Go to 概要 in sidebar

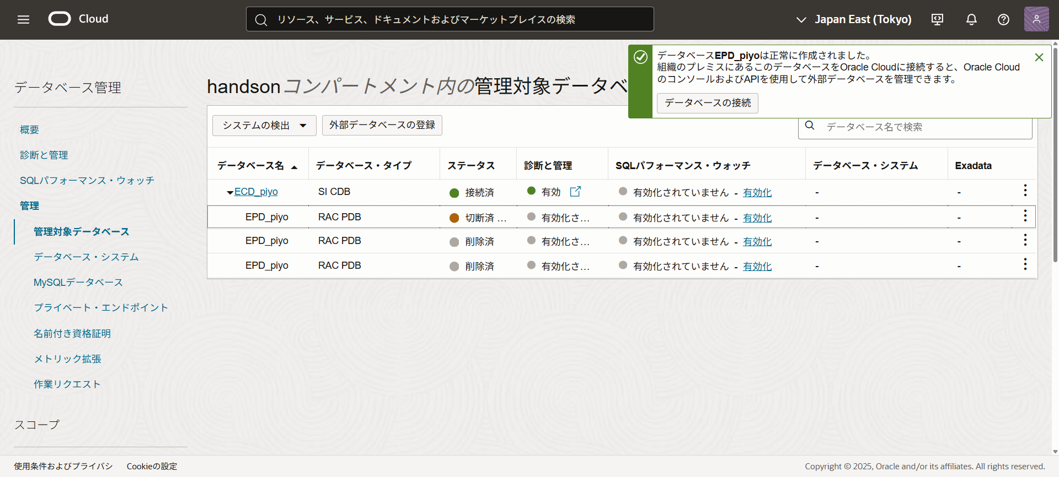point(29,130)
